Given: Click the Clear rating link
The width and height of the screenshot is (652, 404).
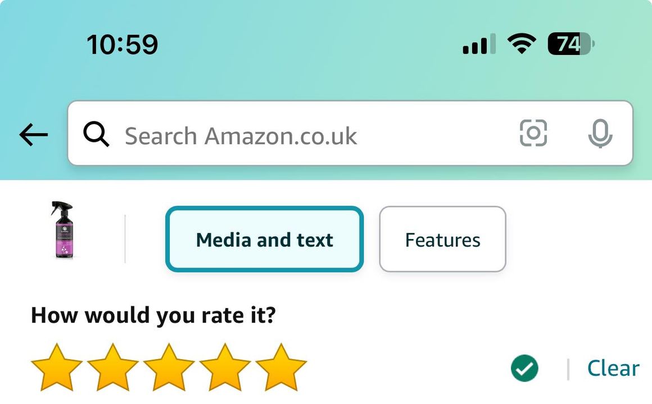Looking at the screenshot, I should click(613, 368).
